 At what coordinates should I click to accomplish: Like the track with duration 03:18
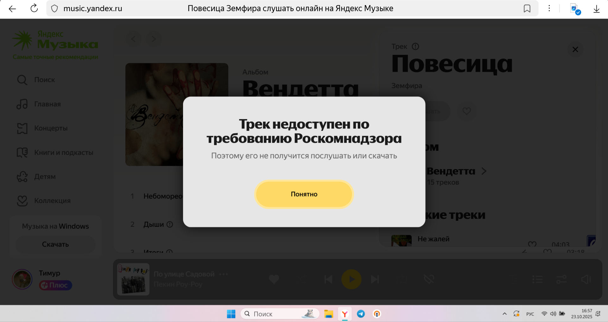548,251
